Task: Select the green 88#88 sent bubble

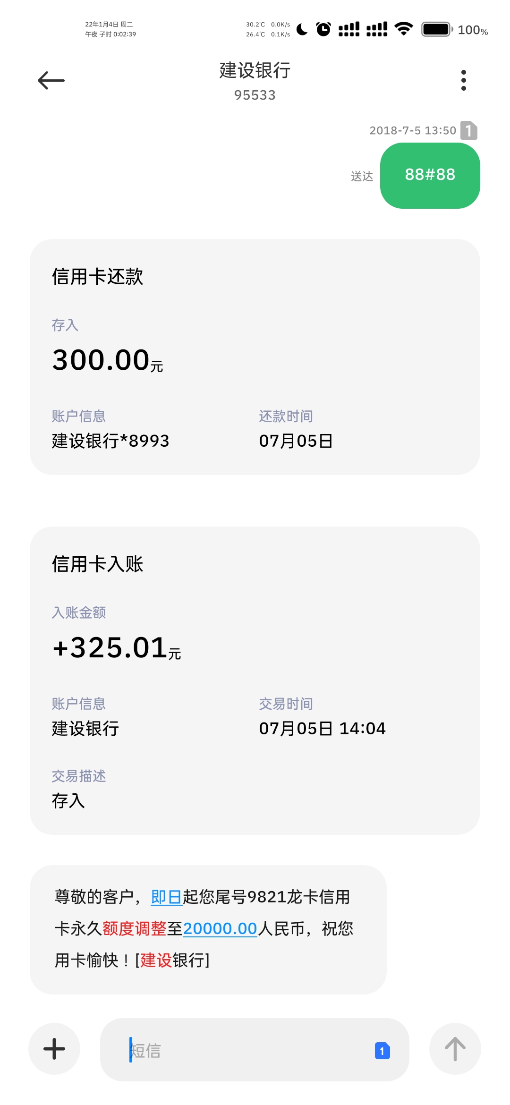Action: [430, 176]
